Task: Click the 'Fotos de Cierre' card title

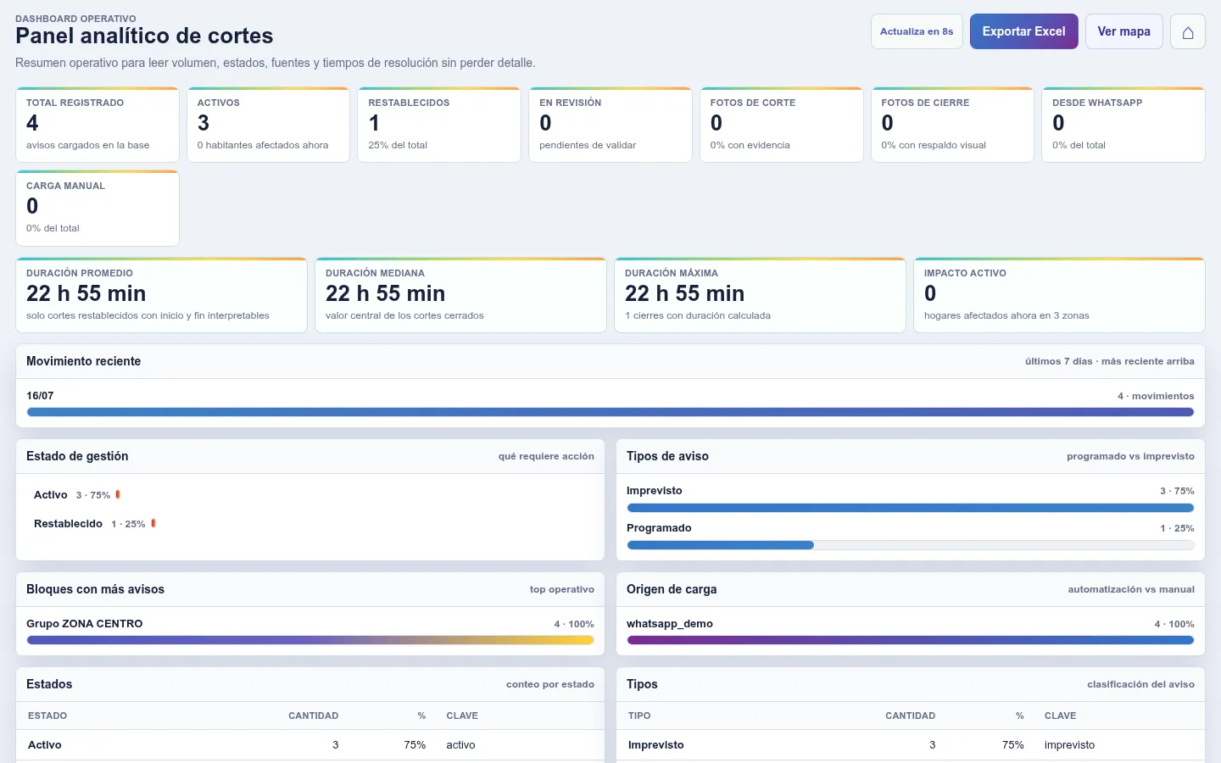Action: tap(925, 103)
